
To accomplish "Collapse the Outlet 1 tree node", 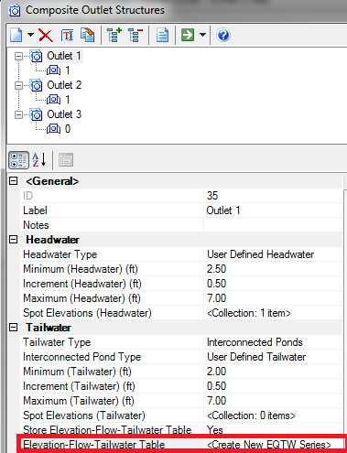I will (18, 56).
